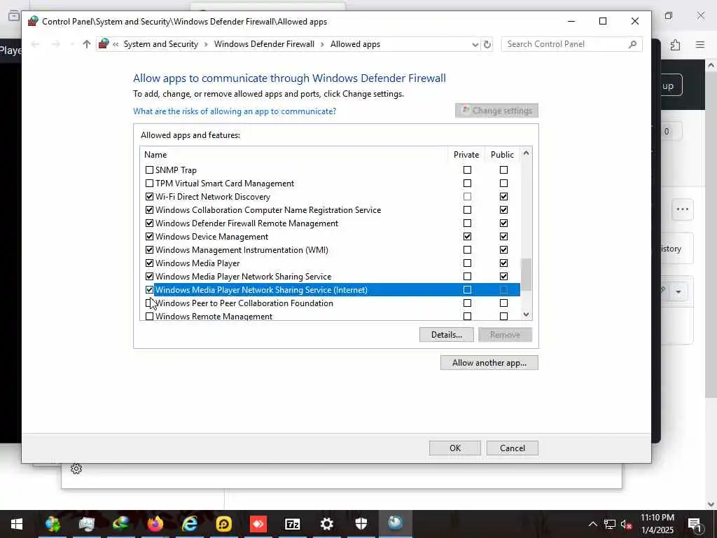Click the app list scrollbar thumb
This screenshot has height=538, width=717.
pyautogui.click(x=526, y=275)
